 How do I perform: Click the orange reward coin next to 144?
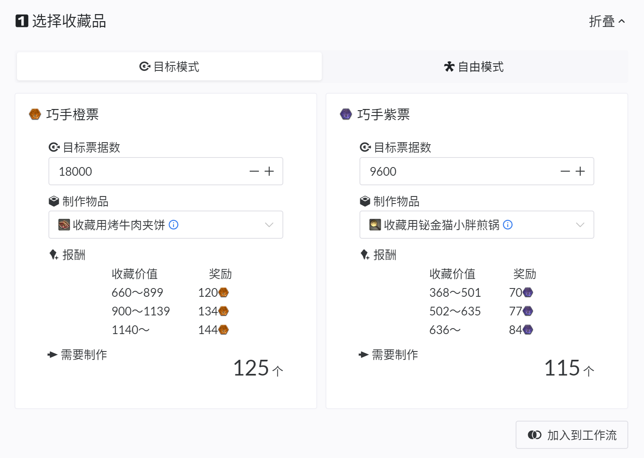point(223,330)
